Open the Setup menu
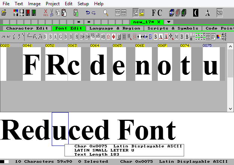The height and width of the screenshot is (165, 234). 83,4
